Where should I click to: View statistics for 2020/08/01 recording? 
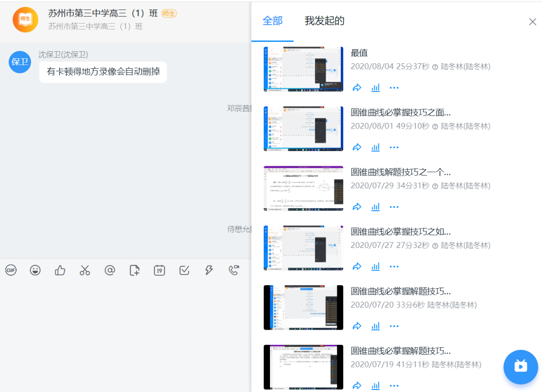(375, 147)
